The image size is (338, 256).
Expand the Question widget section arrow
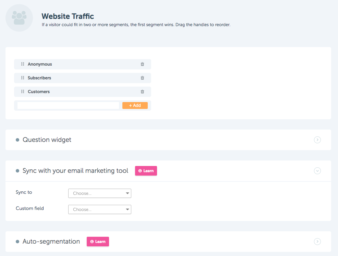317,140
